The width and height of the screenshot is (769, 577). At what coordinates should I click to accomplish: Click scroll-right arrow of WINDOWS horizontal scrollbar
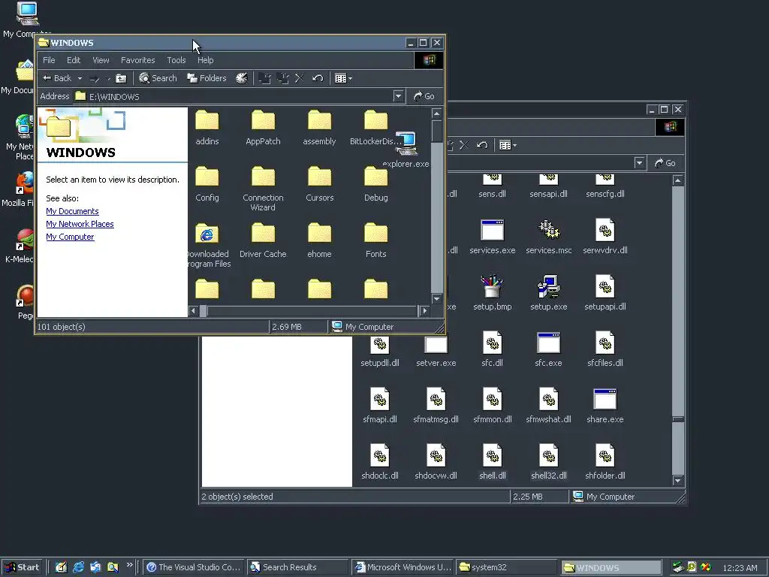425,310
